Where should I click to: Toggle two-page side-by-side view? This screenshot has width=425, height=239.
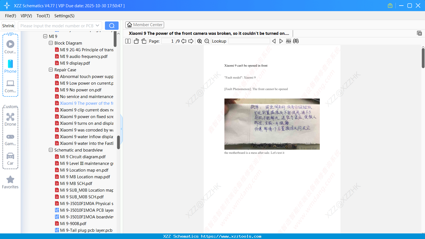pos(128,41)
